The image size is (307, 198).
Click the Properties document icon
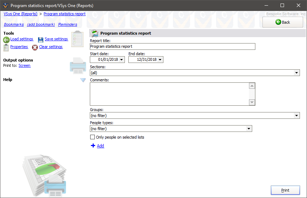click(x=6, y=47)
